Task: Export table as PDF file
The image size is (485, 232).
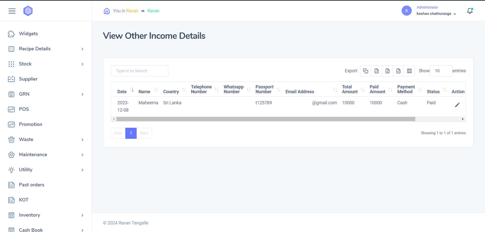Action: (x=398, y=71)
